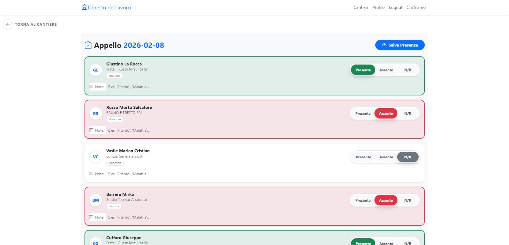Click the Logout link
The height and width of the screenshot is (245, 509).
coord(396,7)
